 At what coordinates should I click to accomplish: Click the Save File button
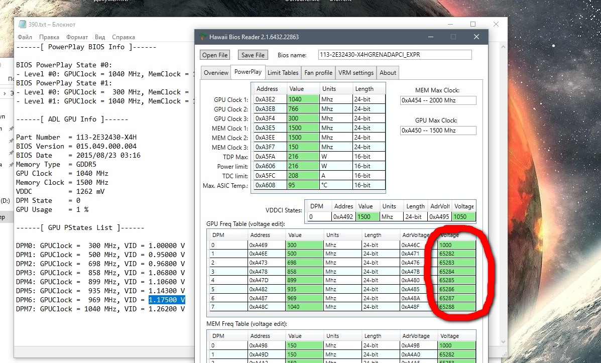[253, 55]
